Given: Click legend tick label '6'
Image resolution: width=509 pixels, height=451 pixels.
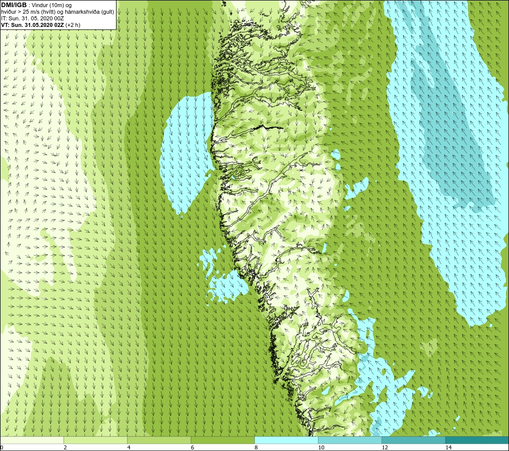Looking at the screenshot, I should [x=192, y=447].
